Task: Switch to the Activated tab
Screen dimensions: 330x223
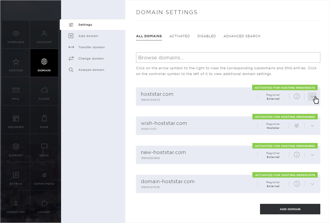Action: 180,36
